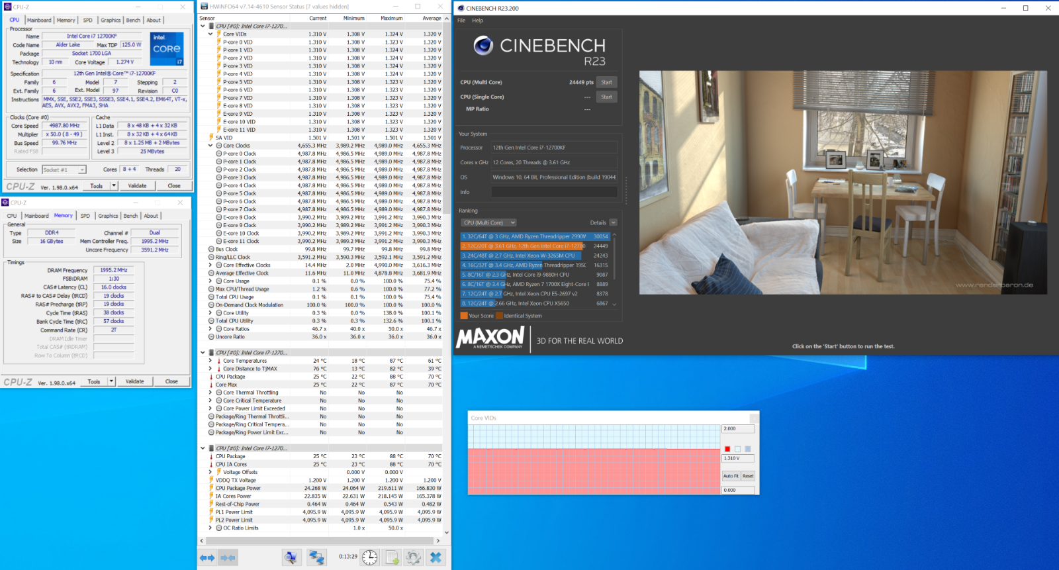Click the 2.000 maximum value field in Core VIDs

pyautogui.click(x=738, y=428)
